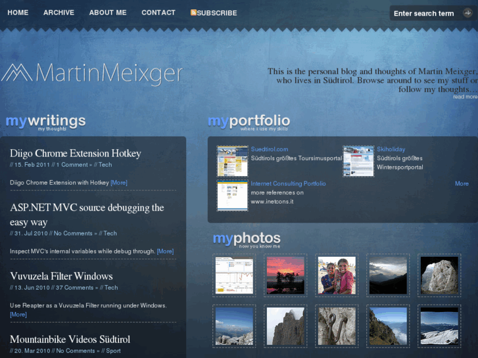Click the Subscribe menu link
The height and width of the screenshot is (358, 478).
217,12
